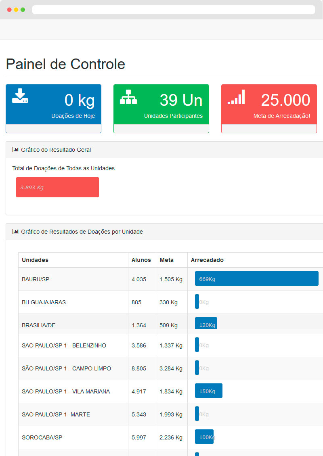This screenshot has height=456, width=323.
Task: Click the download icon in the blue card
Action: [20, 96]
